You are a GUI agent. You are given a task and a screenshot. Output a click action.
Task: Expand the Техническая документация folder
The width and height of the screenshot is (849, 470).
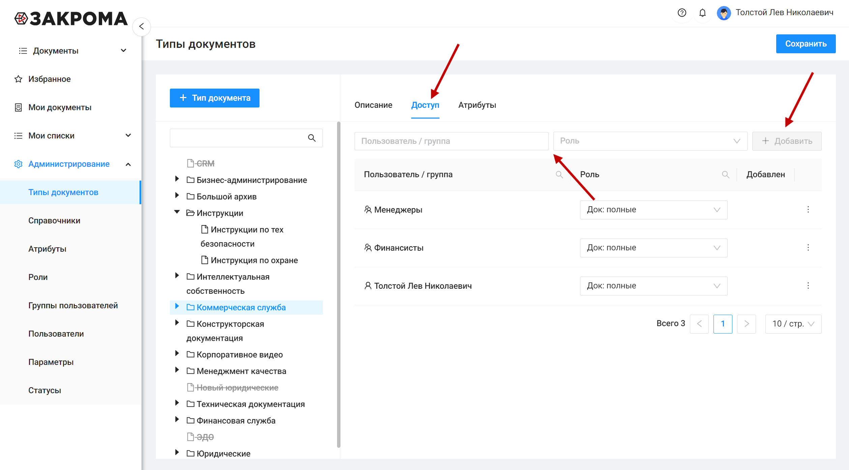tap(177, 403)
